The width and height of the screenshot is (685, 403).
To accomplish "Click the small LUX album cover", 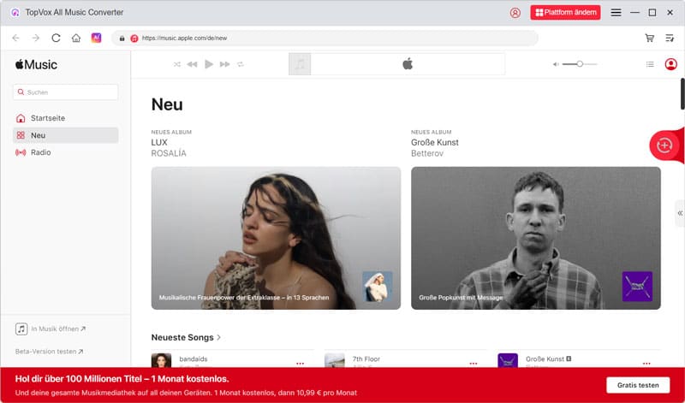I will (x=378, y=287).
